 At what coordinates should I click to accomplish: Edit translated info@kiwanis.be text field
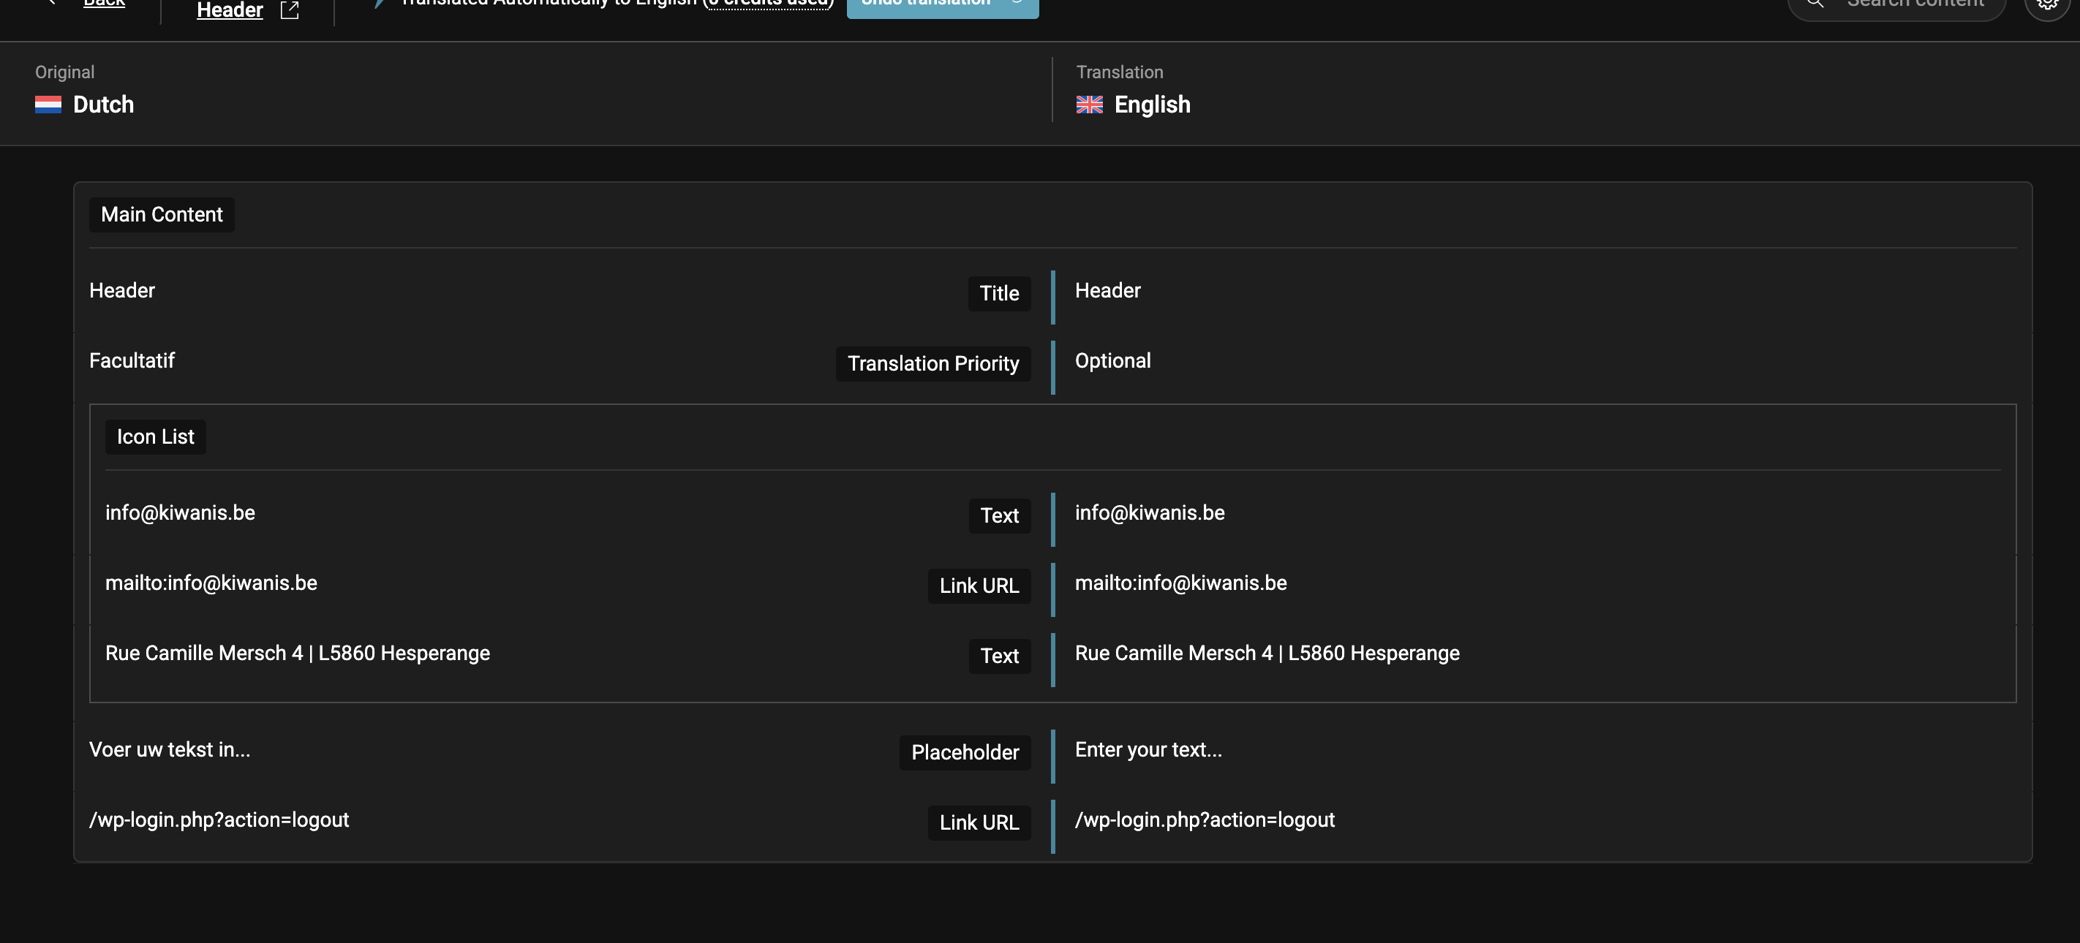coord(1149,512)
